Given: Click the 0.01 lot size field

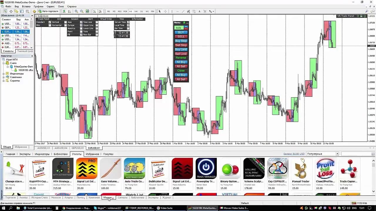Looking at the screenshot, I should tap(179, 28).
